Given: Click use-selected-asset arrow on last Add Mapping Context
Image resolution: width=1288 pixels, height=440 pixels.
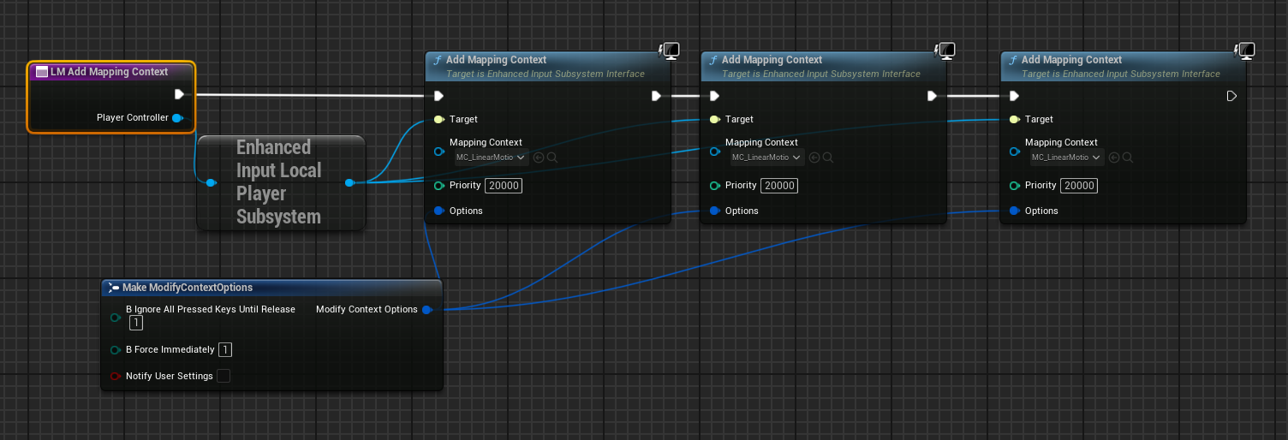Looking at the screenshot, I should (1114, 158).
